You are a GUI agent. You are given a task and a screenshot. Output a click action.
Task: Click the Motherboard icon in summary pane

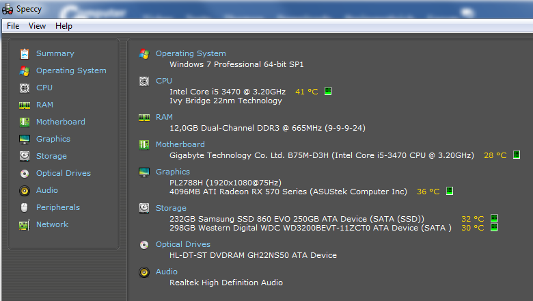coord(144,144)
